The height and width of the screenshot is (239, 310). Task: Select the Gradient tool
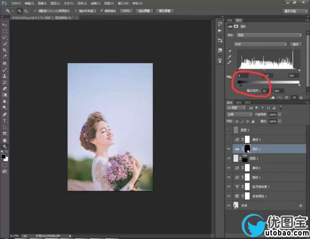(x=4, y=95)
